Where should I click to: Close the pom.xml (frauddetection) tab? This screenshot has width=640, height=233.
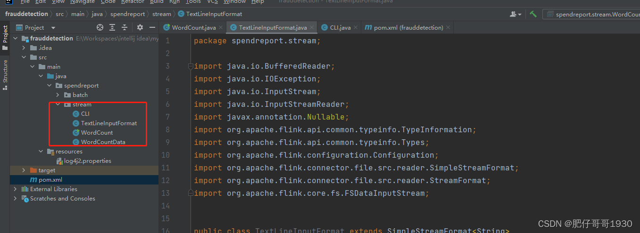click(449, 28)
